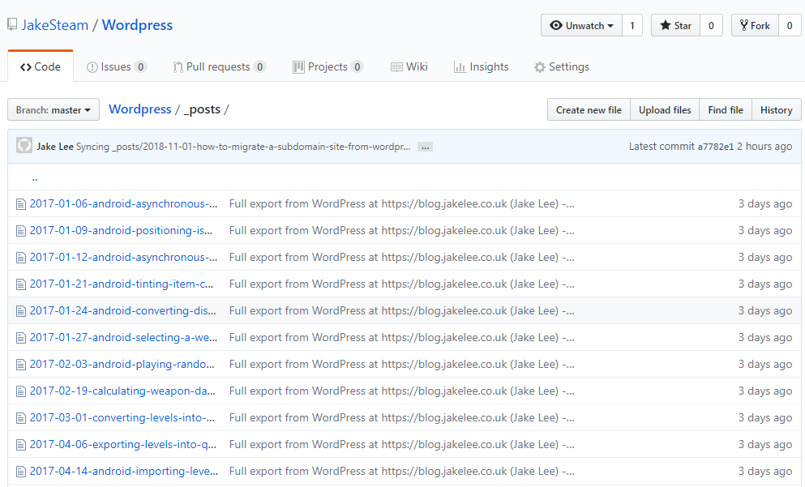Open the file 2017-01-21-android-tinting-item
Screen dimensions: 805x487
(121, 284)
